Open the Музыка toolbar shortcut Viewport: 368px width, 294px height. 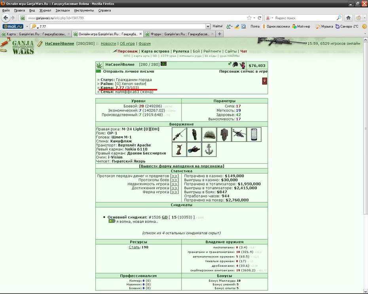coord(324,26)
